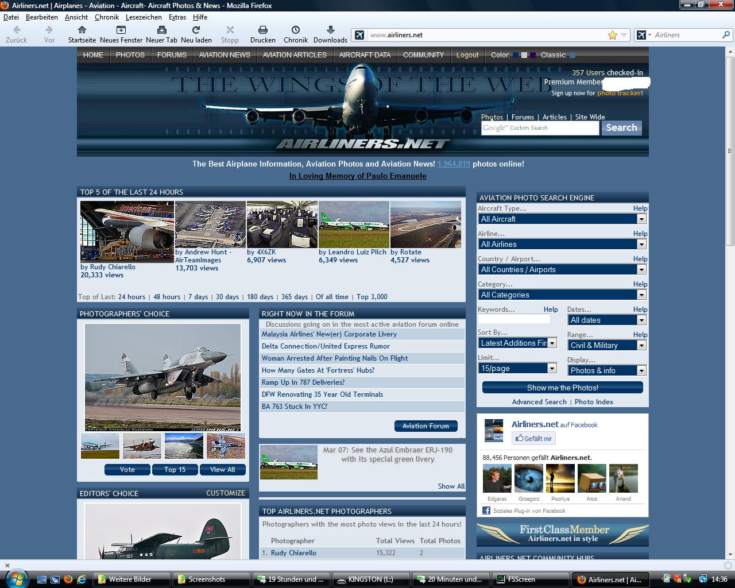Screen dimensions: 735x588
Task: Open the Datei menu
Action: 11,17
